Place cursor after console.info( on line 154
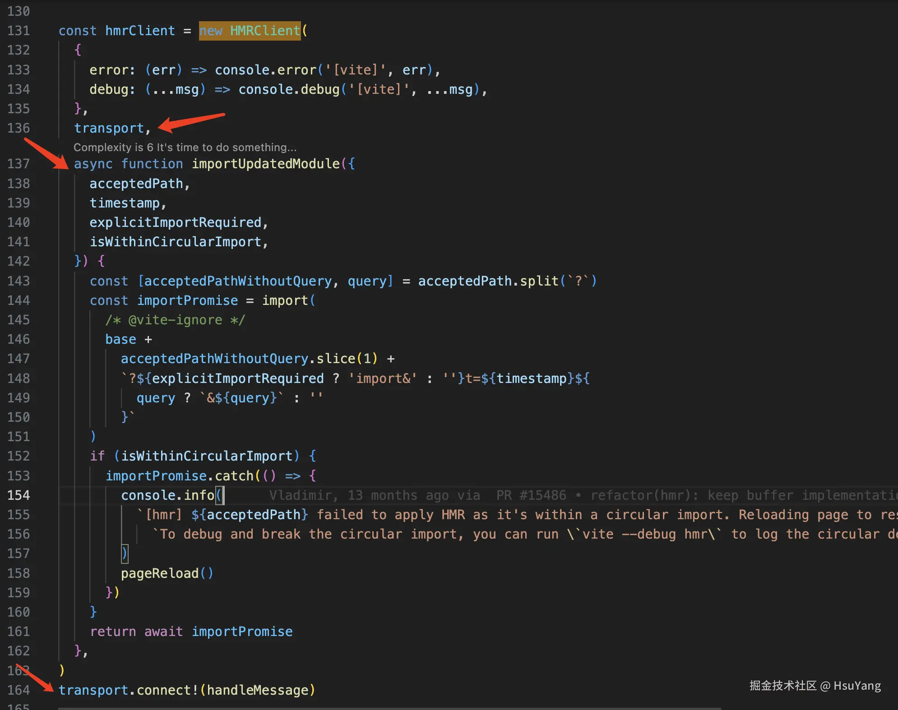The width and height of the screenshot is (898, 710). [x=223, y=495]
